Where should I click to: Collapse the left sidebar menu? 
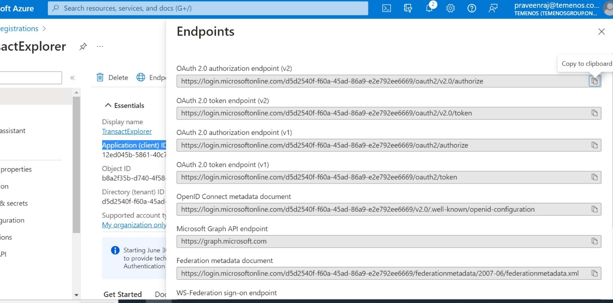[x=72, y=78]
